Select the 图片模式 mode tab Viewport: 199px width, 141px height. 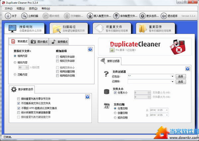pyautogui.click(x=39, y=42)
